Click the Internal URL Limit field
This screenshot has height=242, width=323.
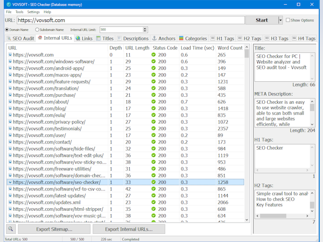[x=121, y=30]
